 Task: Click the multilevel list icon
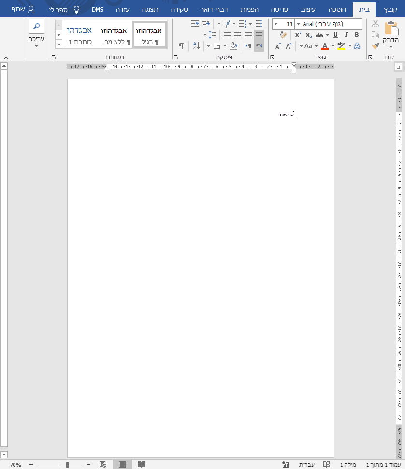226,24
